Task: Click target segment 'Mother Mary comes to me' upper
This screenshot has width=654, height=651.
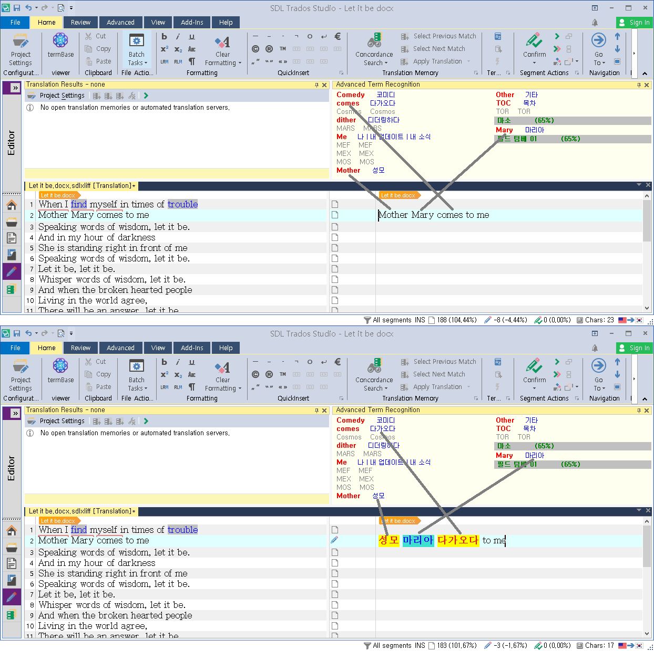Action: point(434,215)
